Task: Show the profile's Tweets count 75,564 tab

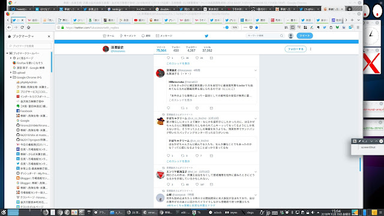Action: 161,49
